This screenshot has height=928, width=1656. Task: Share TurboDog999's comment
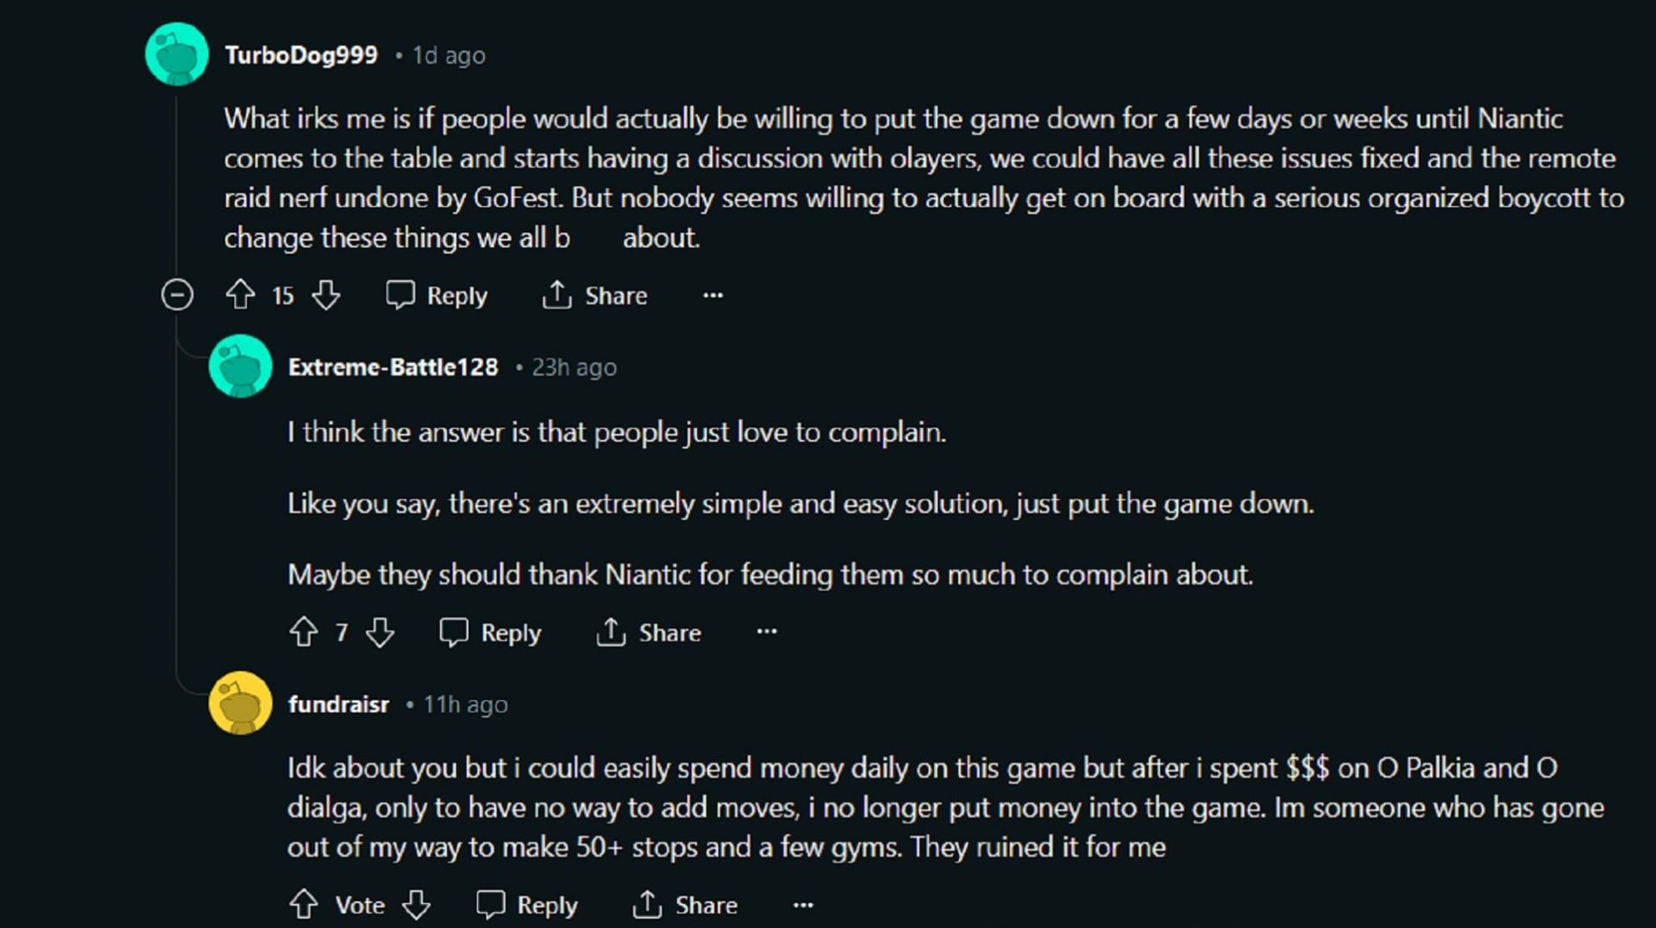click(594, 295)
